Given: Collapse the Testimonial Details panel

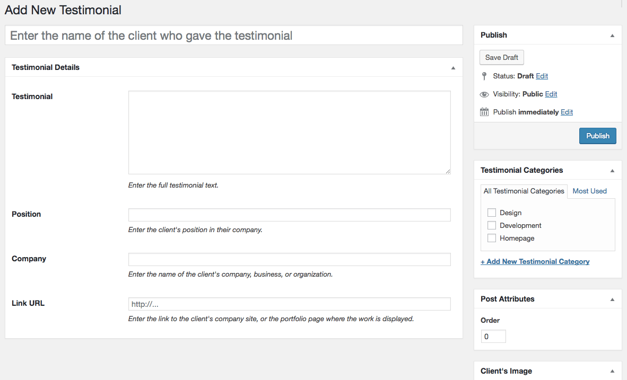Looking at the screenshot, I should (x=453, y=68).
